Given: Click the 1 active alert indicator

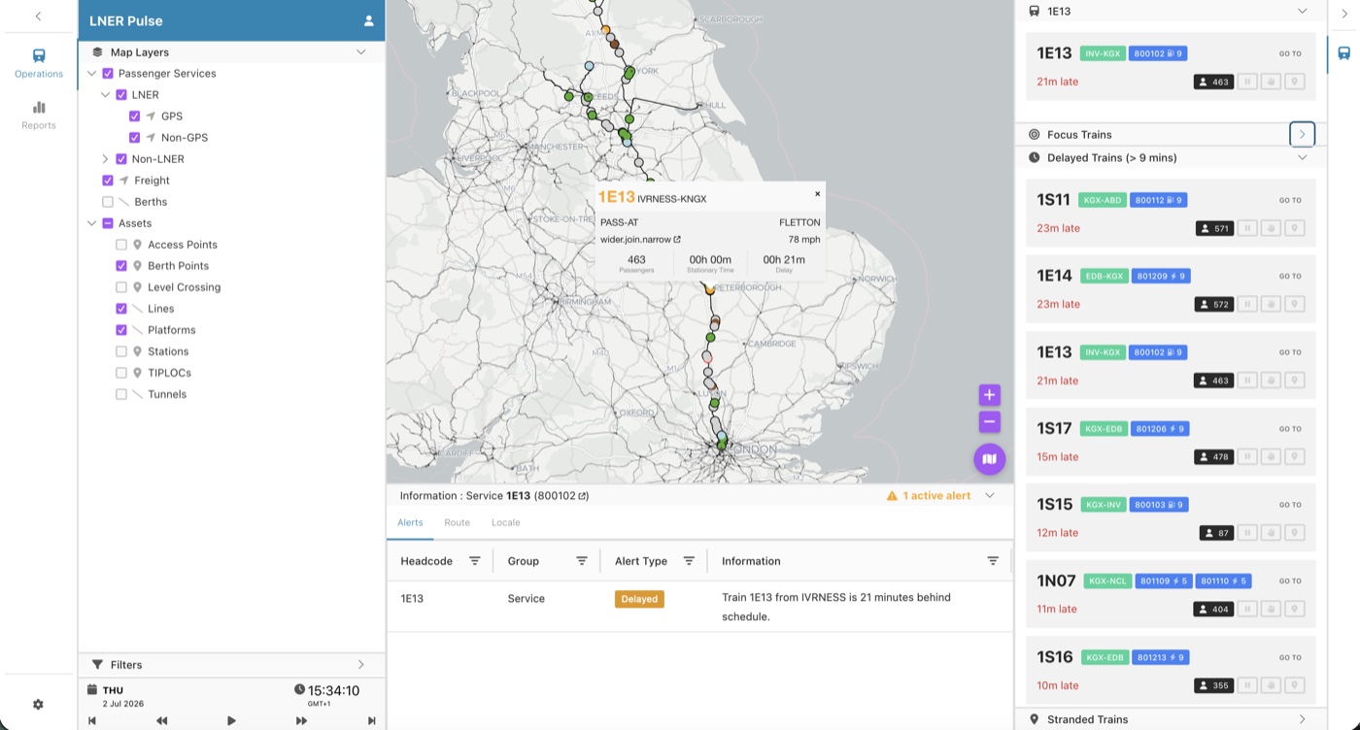Looking at the screenshot, I should pos(929,496).
